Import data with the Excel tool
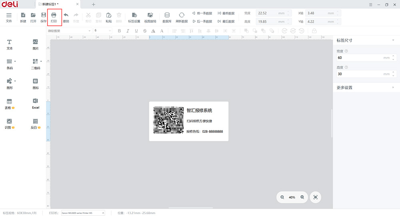Screen dimensions: 400x216 [x=36, y=104]
